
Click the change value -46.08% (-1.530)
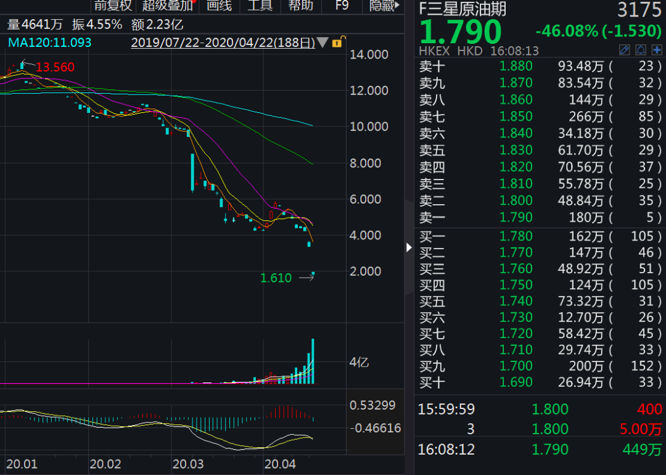(598, 31)
